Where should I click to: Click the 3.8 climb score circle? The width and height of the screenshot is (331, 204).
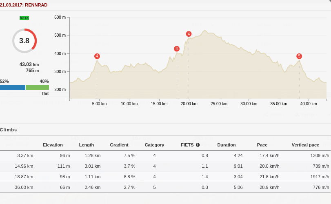click(x=24, y=41)
